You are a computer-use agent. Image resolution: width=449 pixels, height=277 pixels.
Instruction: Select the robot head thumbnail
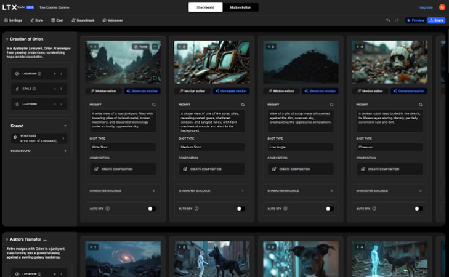point(389,62)
